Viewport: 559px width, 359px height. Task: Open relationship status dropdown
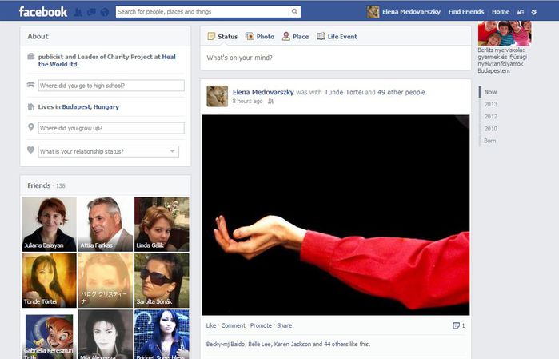109,151
